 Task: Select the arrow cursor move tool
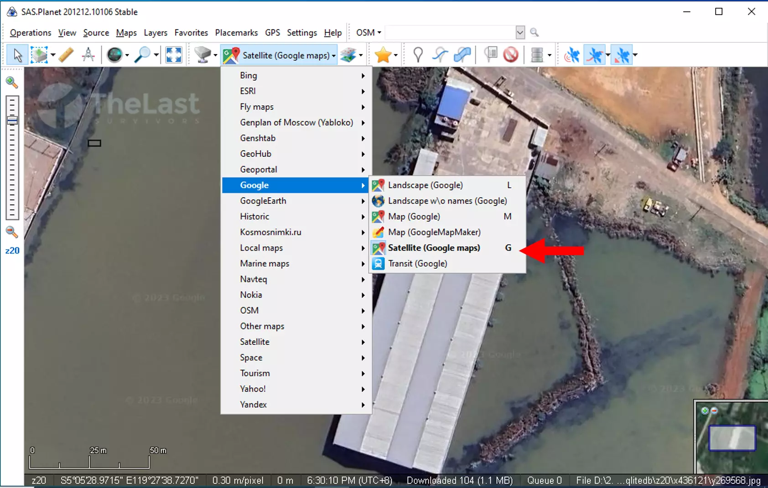pyautogui.click(x=18, y=55)
